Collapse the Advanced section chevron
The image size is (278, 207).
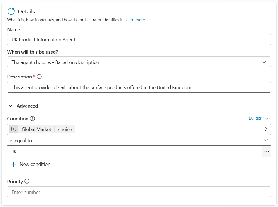pyautogui.click(x=11, y=106)
